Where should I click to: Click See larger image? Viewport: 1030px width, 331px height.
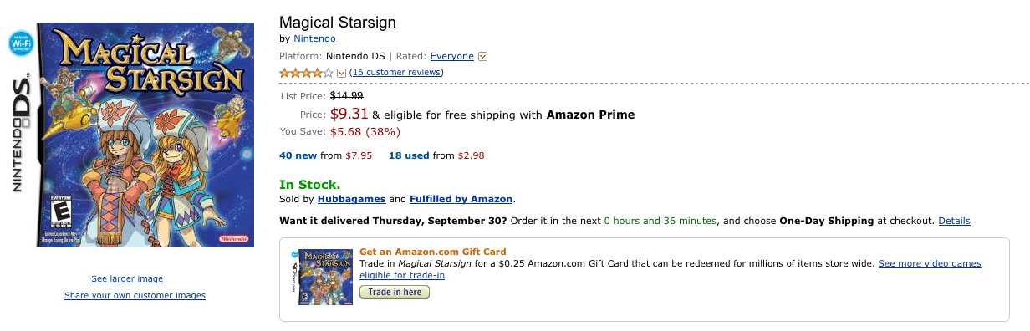pos(127,278)
